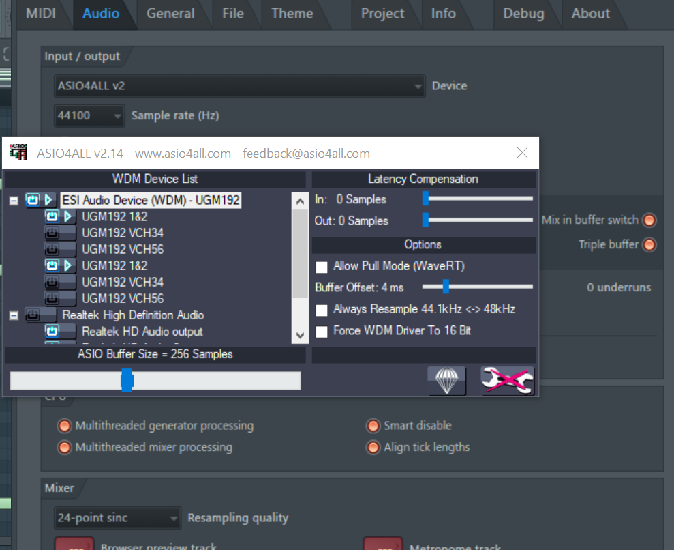The width and height of the screenshot is (674, 550).
Task: Collapse the Realtek High Definition Audio node
Action: [14, 315]
